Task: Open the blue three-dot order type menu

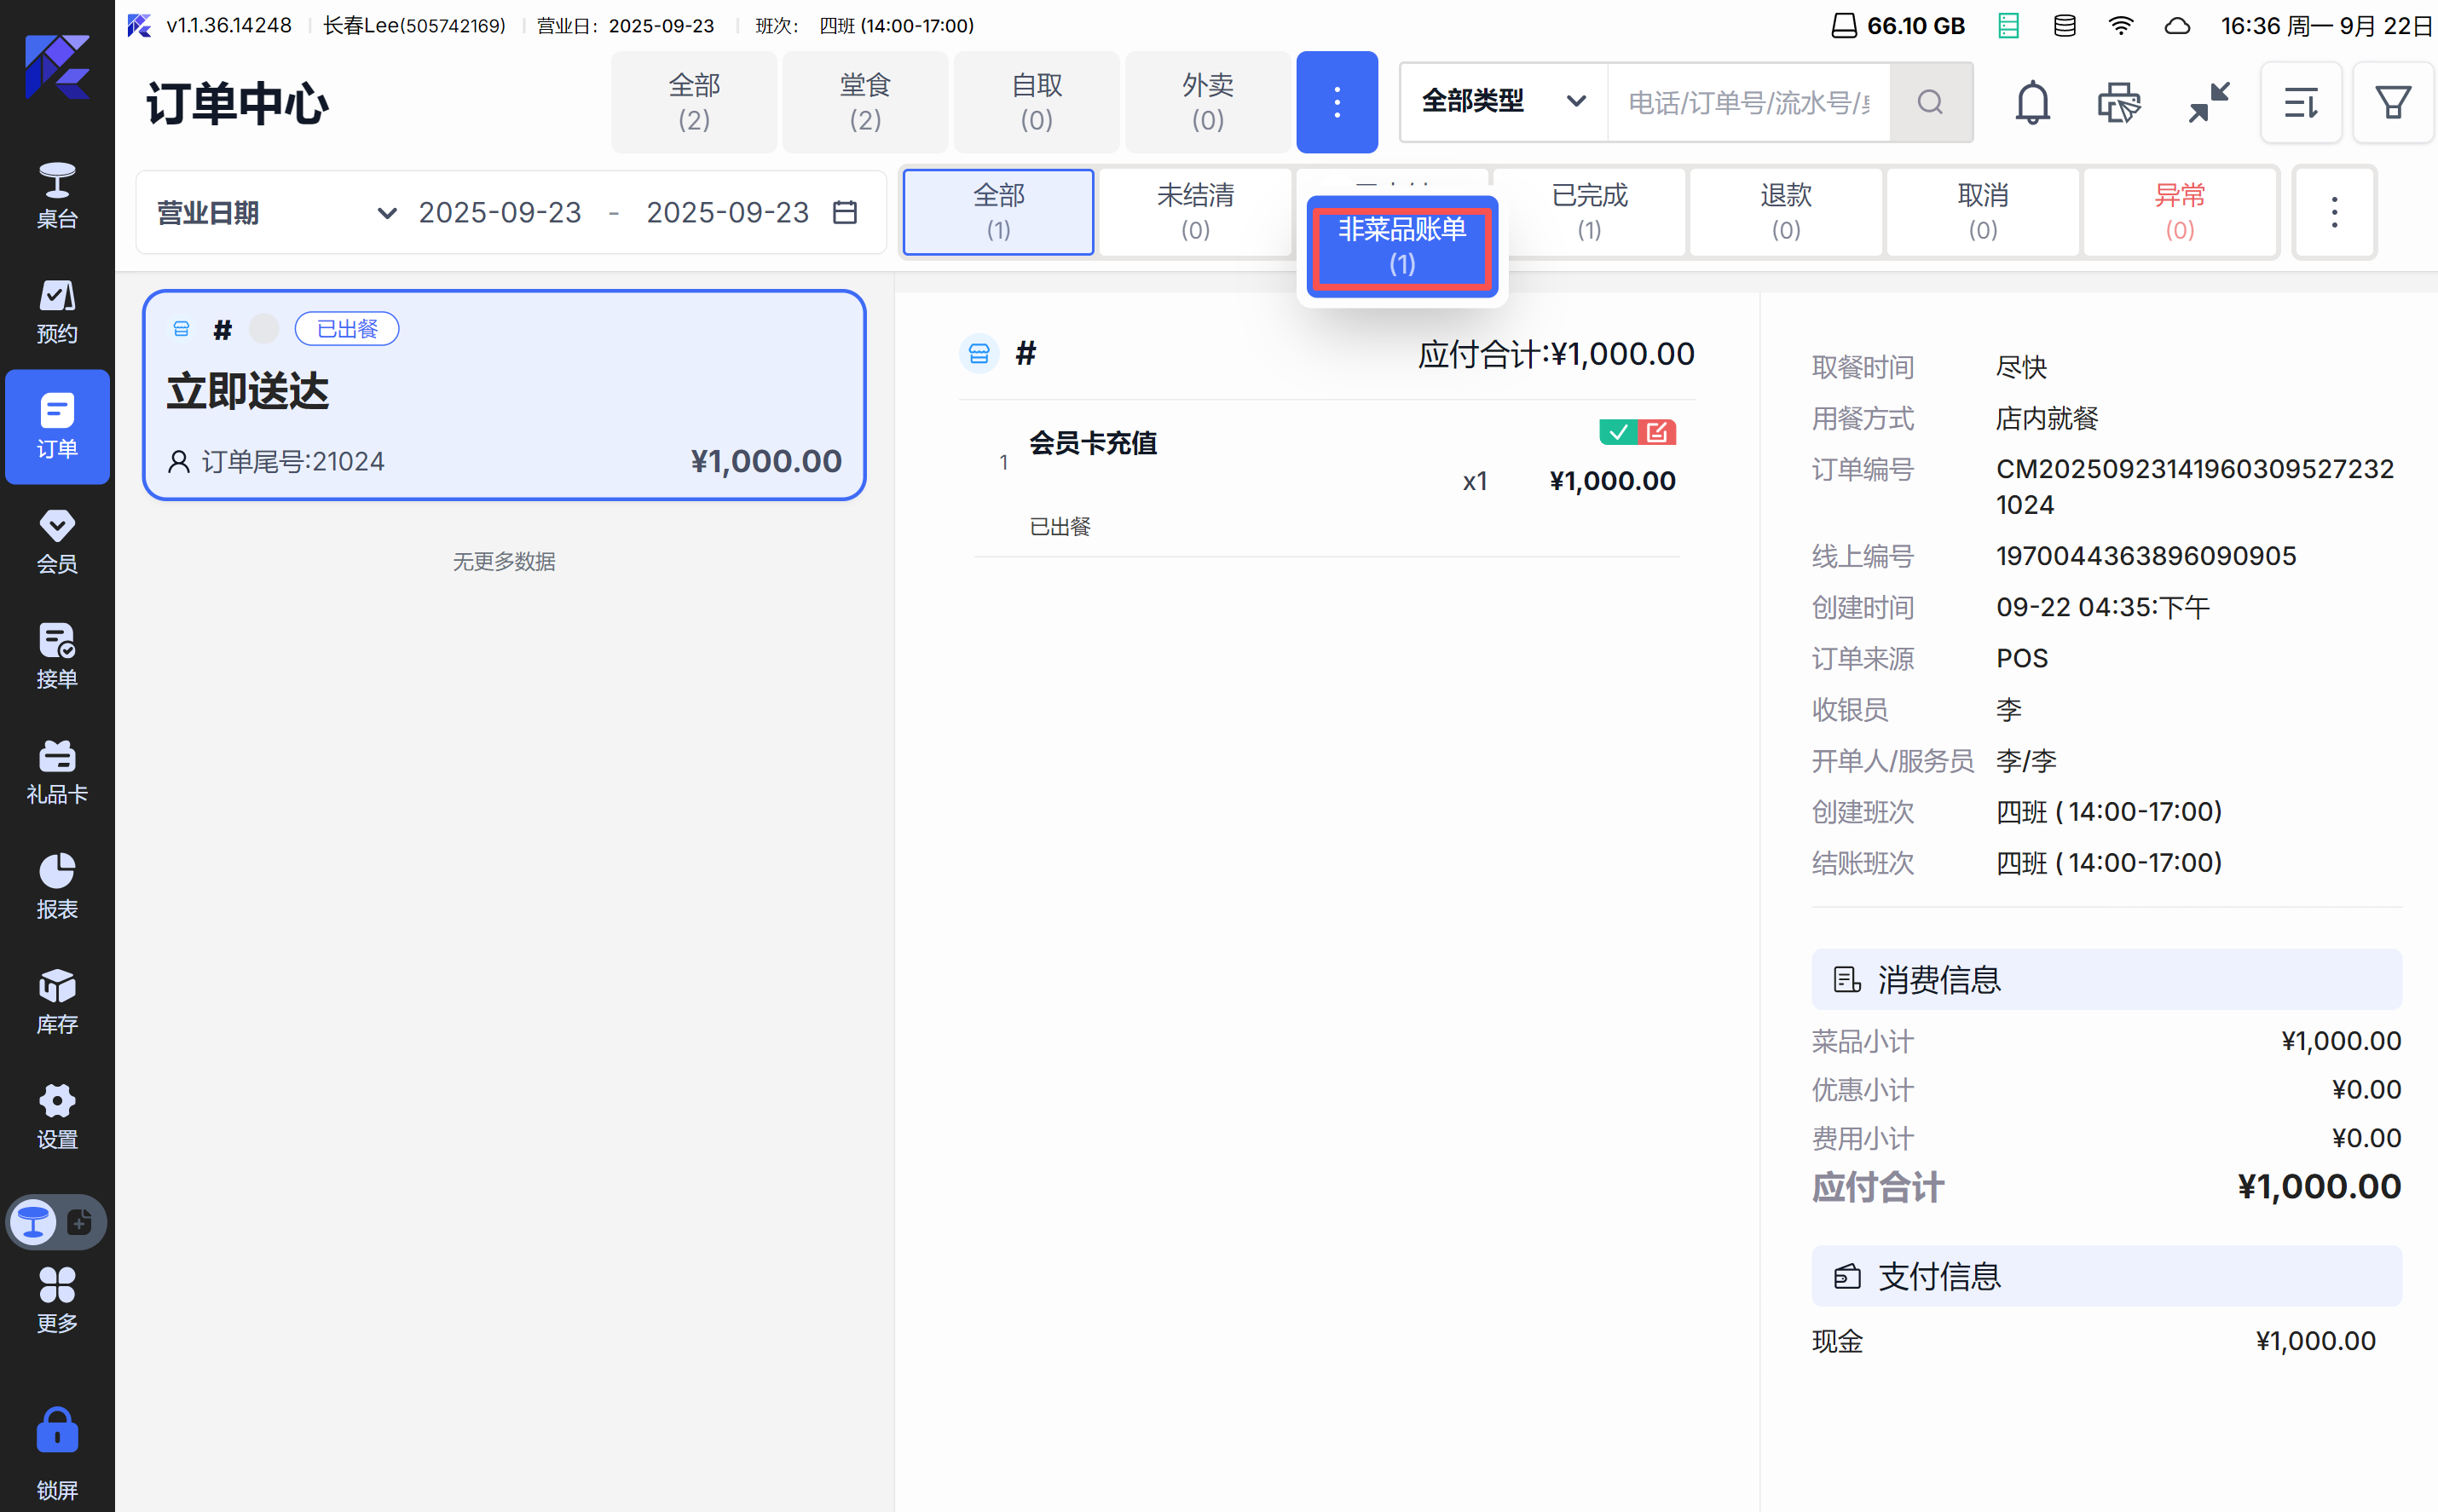Action: pos(1336,102)
